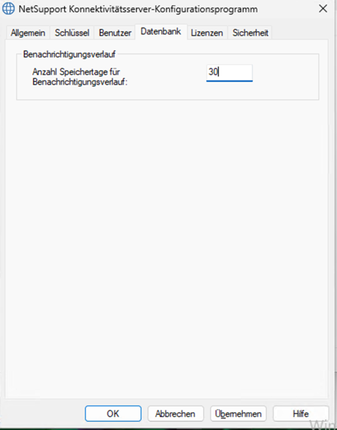Click empty title bar space beside the title
Image resolution: width=337 pixels, height=430 pixels.
click(x=286, y=9)
